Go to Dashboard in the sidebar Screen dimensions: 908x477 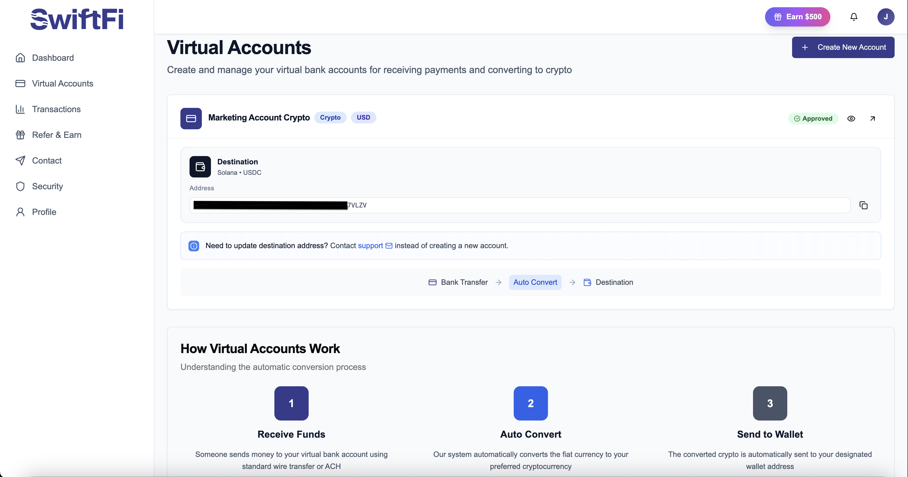tap(53, 58)
